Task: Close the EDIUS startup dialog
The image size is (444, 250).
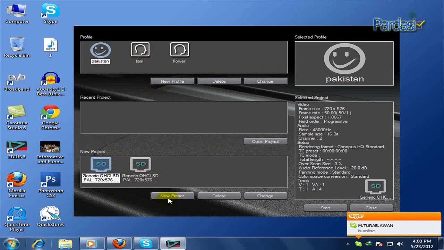Action: coord(371,208)
